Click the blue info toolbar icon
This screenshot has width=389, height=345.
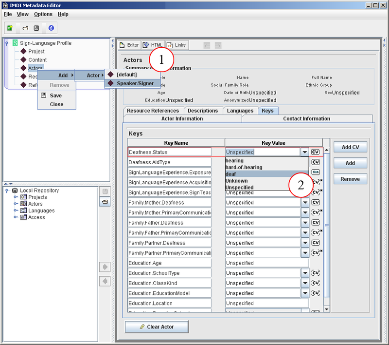51,28
